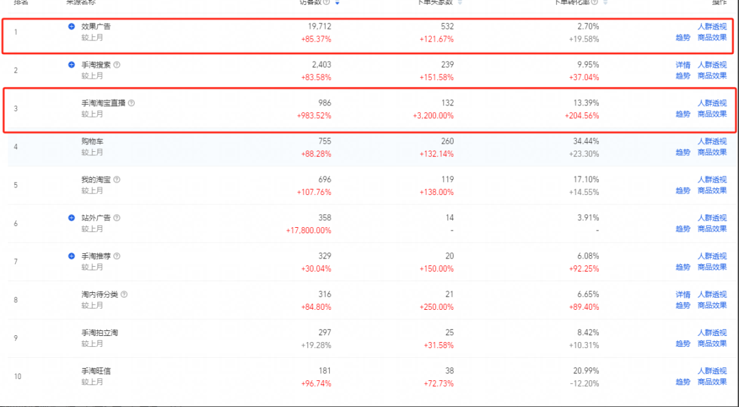Open 详情 for 淘内待分类
Viewport: 739px width, 407px height.
click(683, 294)
